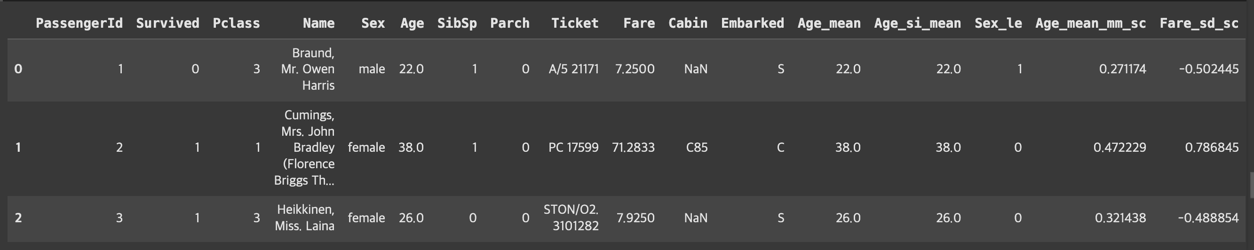Select row index 2

click(x=18, y=218)
